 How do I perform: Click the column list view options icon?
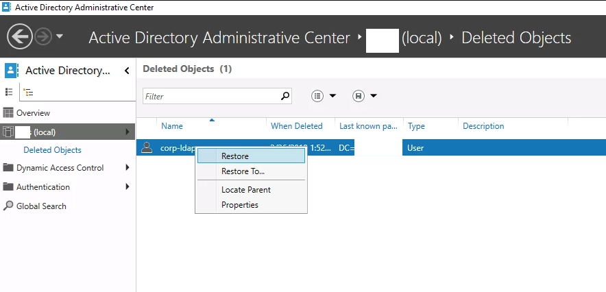[317, 96]
